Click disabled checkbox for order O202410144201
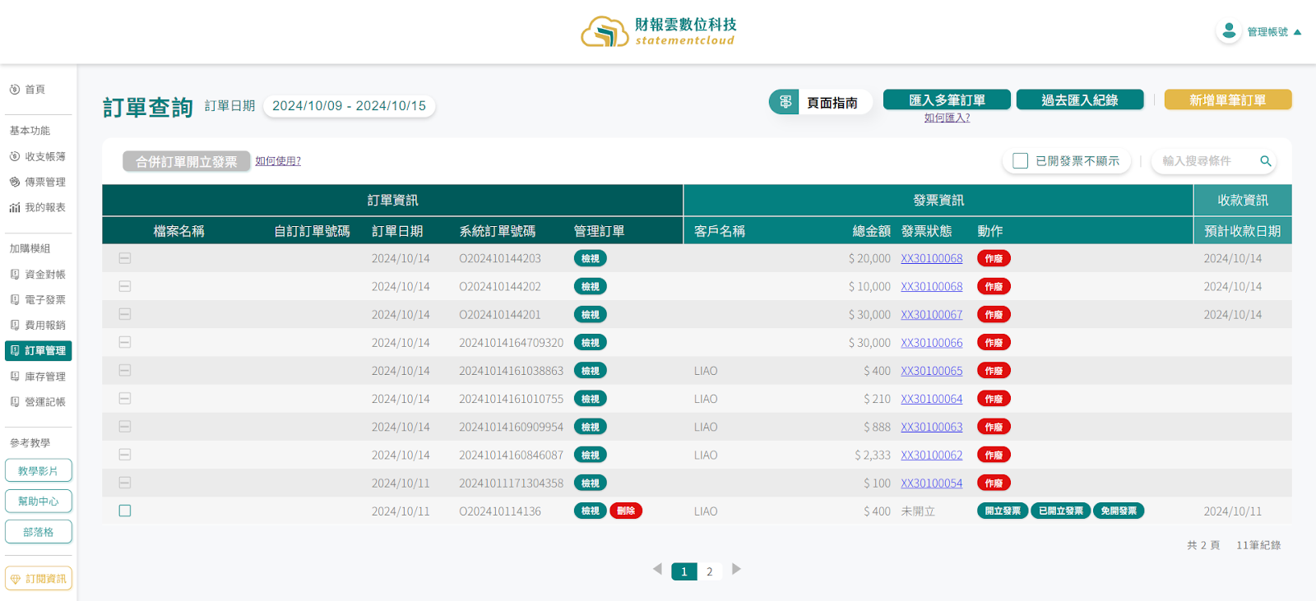 tap(125, 314)
